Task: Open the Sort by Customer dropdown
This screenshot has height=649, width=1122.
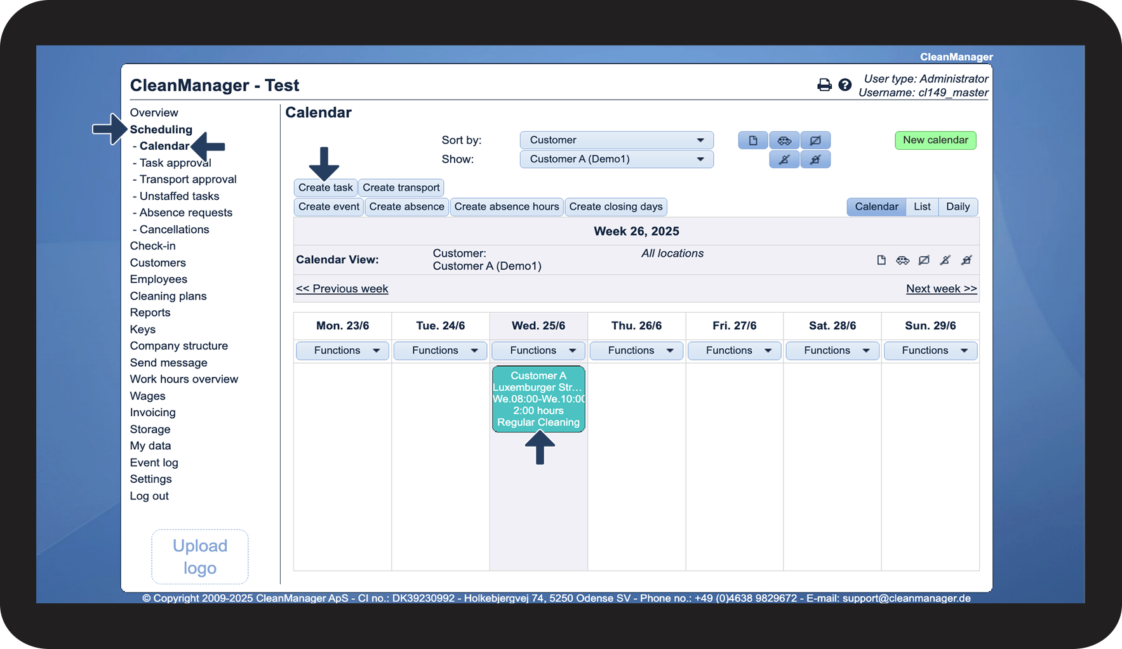Action: (617, 140)
